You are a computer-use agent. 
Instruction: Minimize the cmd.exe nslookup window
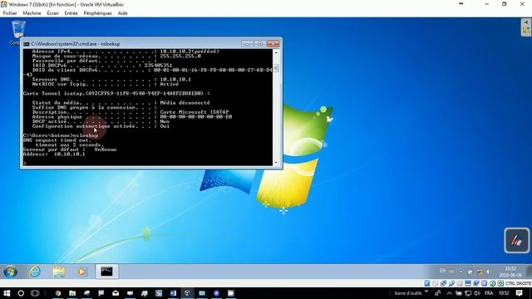247,44
